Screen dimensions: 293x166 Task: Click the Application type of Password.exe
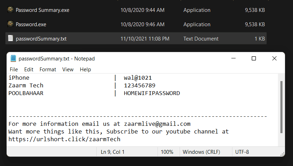click(197, 24)
